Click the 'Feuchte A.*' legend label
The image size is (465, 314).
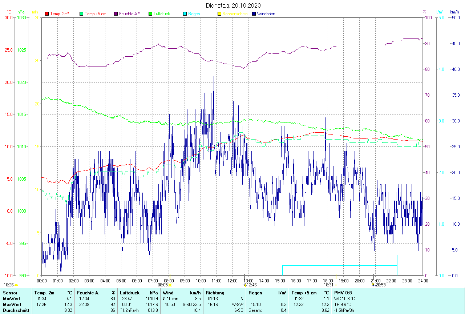point(129,14)
